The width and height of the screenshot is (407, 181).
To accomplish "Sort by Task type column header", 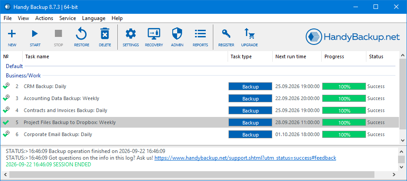I will coord(250,56).
